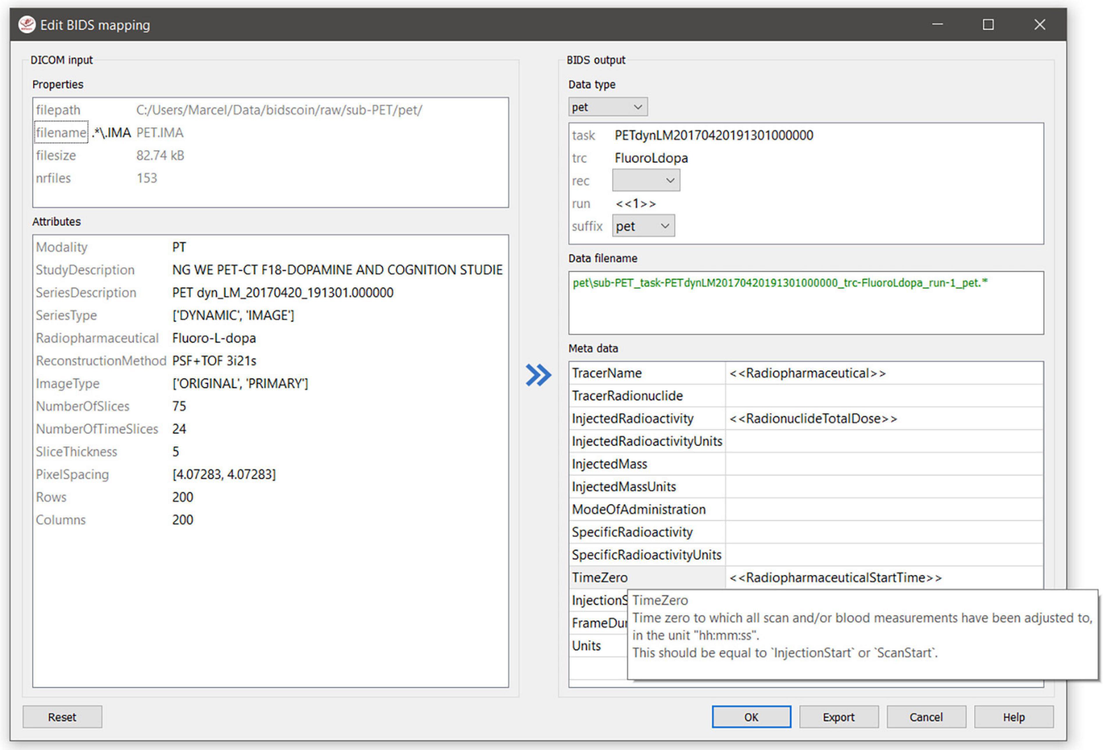Click the blue double-arrow mapping icon
The width and height of the screenshot is (1103, 750).
538,375
